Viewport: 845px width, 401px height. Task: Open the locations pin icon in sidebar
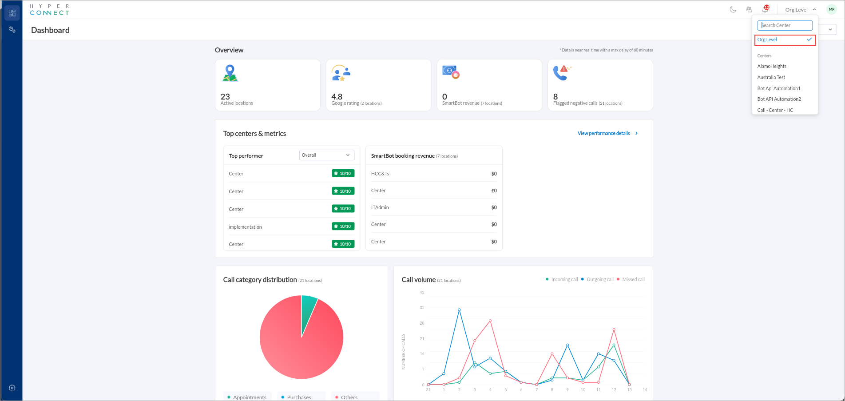pos(12,30)
